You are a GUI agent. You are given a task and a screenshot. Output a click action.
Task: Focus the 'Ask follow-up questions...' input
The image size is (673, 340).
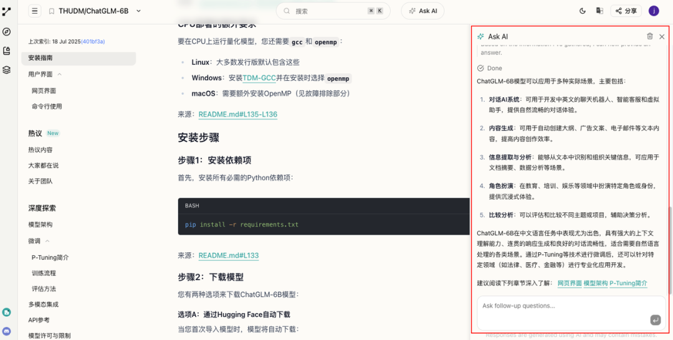pos(571,313)
